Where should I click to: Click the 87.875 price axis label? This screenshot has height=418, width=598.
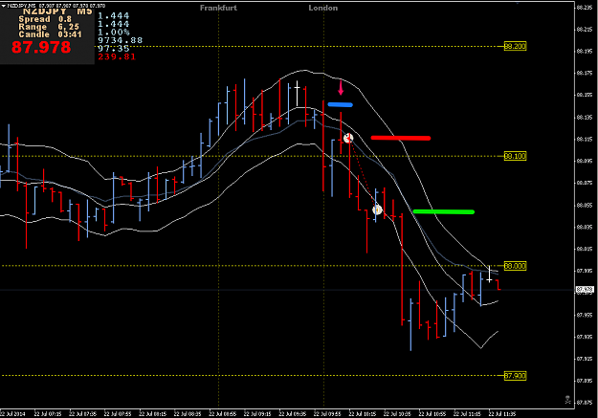[585, 403]
